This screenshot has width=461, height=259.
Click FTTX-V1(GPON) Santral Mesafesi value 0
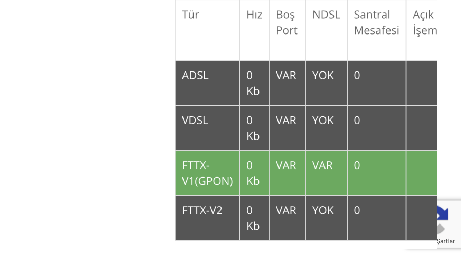pos(357,165)
